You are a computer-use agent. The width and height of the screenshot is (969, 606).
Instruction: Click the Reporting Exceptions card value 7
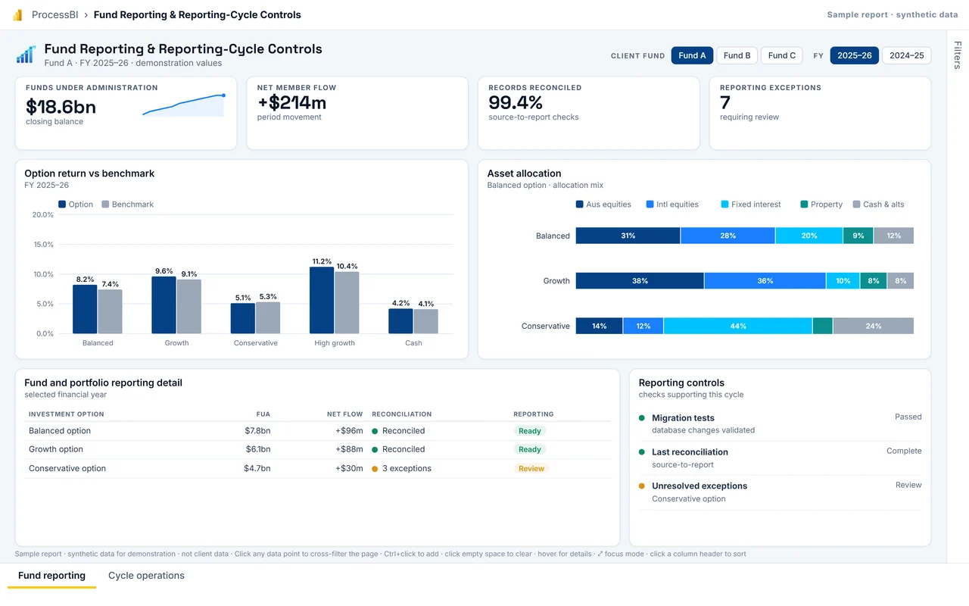tap(725, 102)
